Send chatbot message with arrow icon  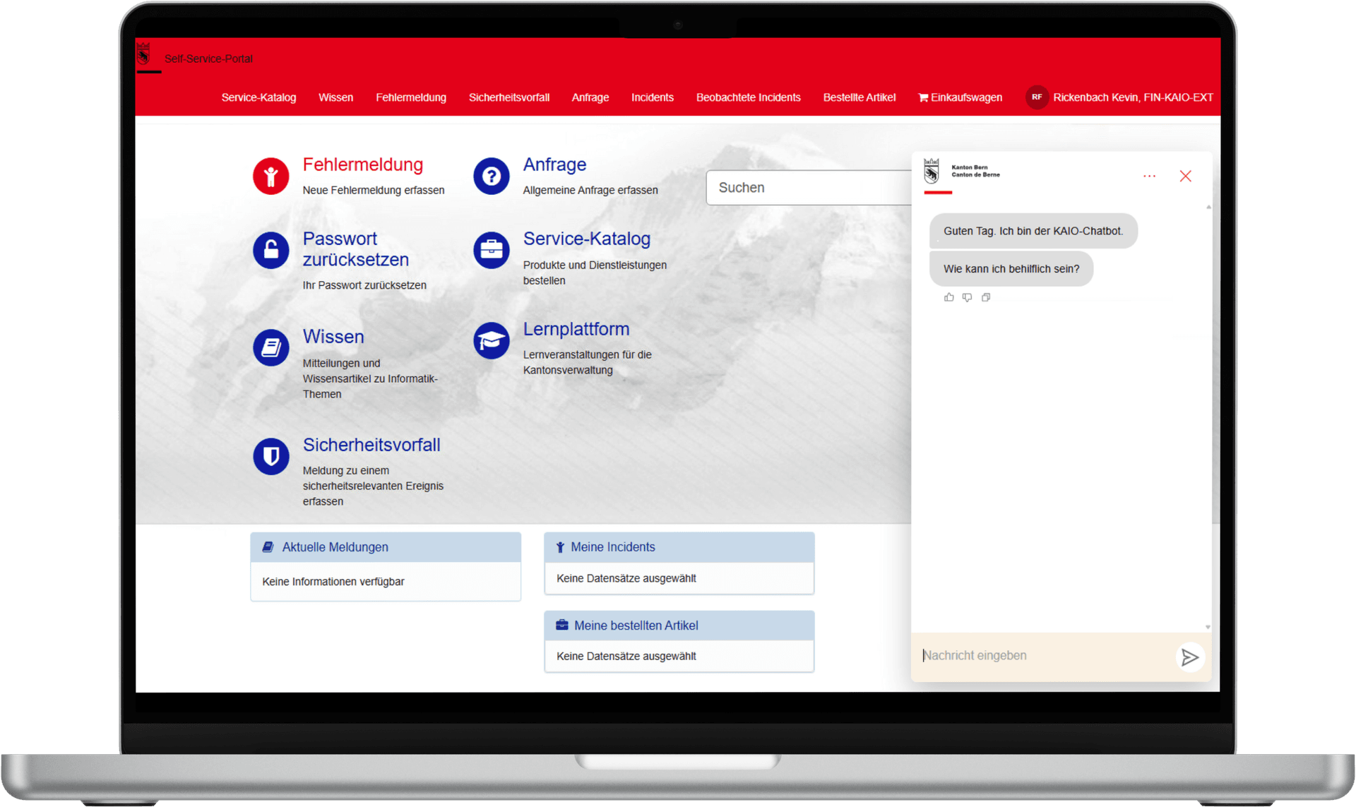(1189, 657)
